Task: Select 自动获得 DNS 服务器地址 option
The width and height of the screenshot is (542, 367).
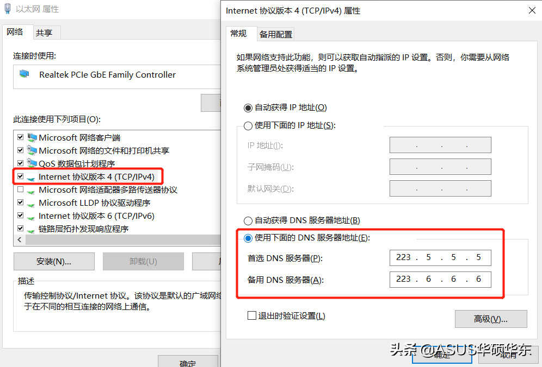Action: (248, 221)
